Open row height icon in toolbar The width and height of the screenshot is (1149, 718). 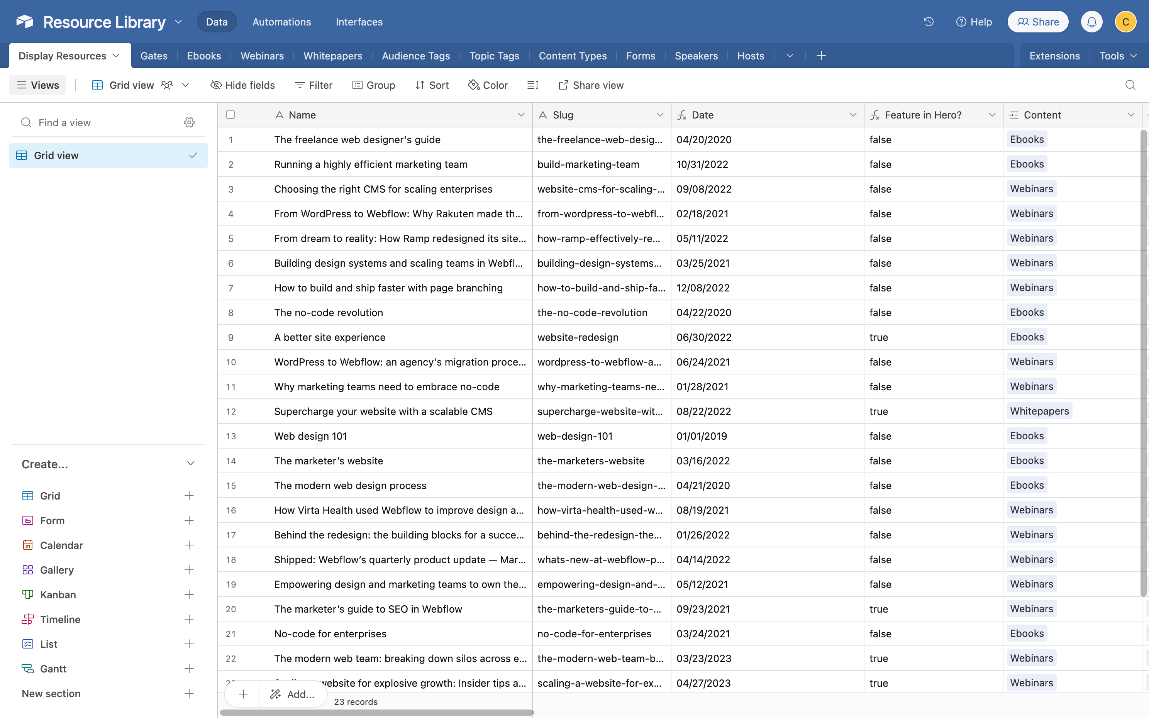pyautogui.click(x=533, y=85)
